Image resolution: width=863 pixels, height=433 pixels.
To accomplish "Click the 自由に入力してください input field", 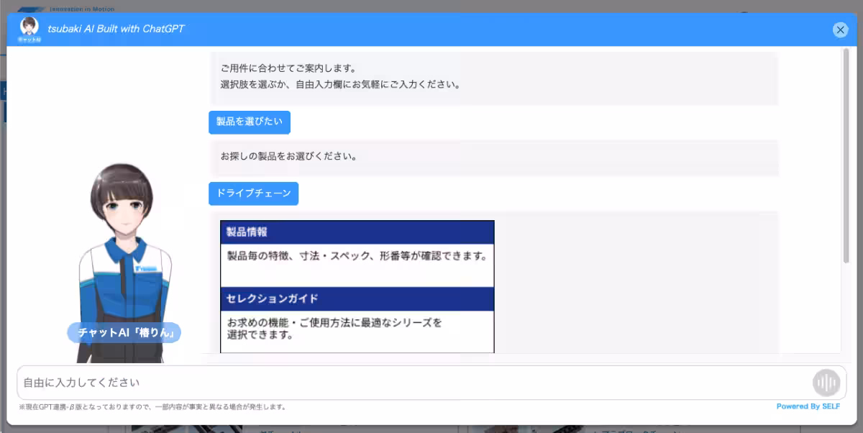I will point(360,383).
